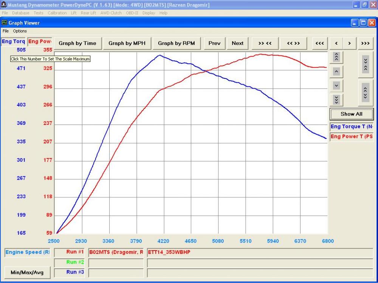Click the single right arrow '>' button
The width and height of the screenshot is (378, 283).
pos(350,43)
